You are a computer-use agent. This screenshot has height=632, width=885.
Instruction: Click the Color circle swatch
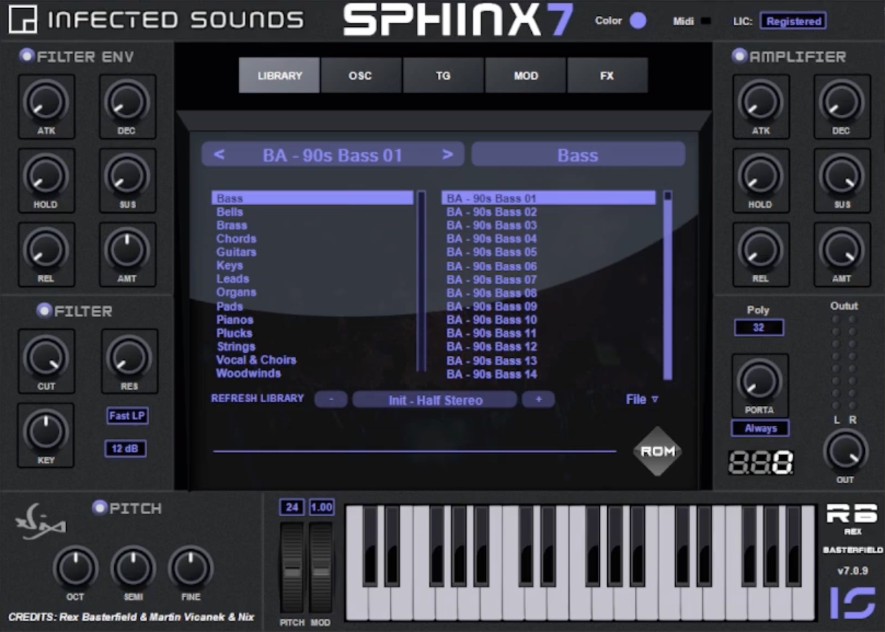click(x=637, y=21)
